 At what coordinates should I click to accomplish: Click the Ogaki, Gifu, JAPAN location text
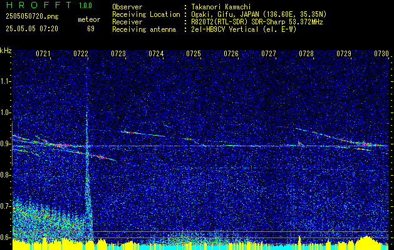click(x=259, y=14)
